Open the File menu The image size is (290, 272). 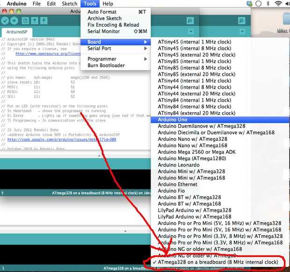[36, 4]
